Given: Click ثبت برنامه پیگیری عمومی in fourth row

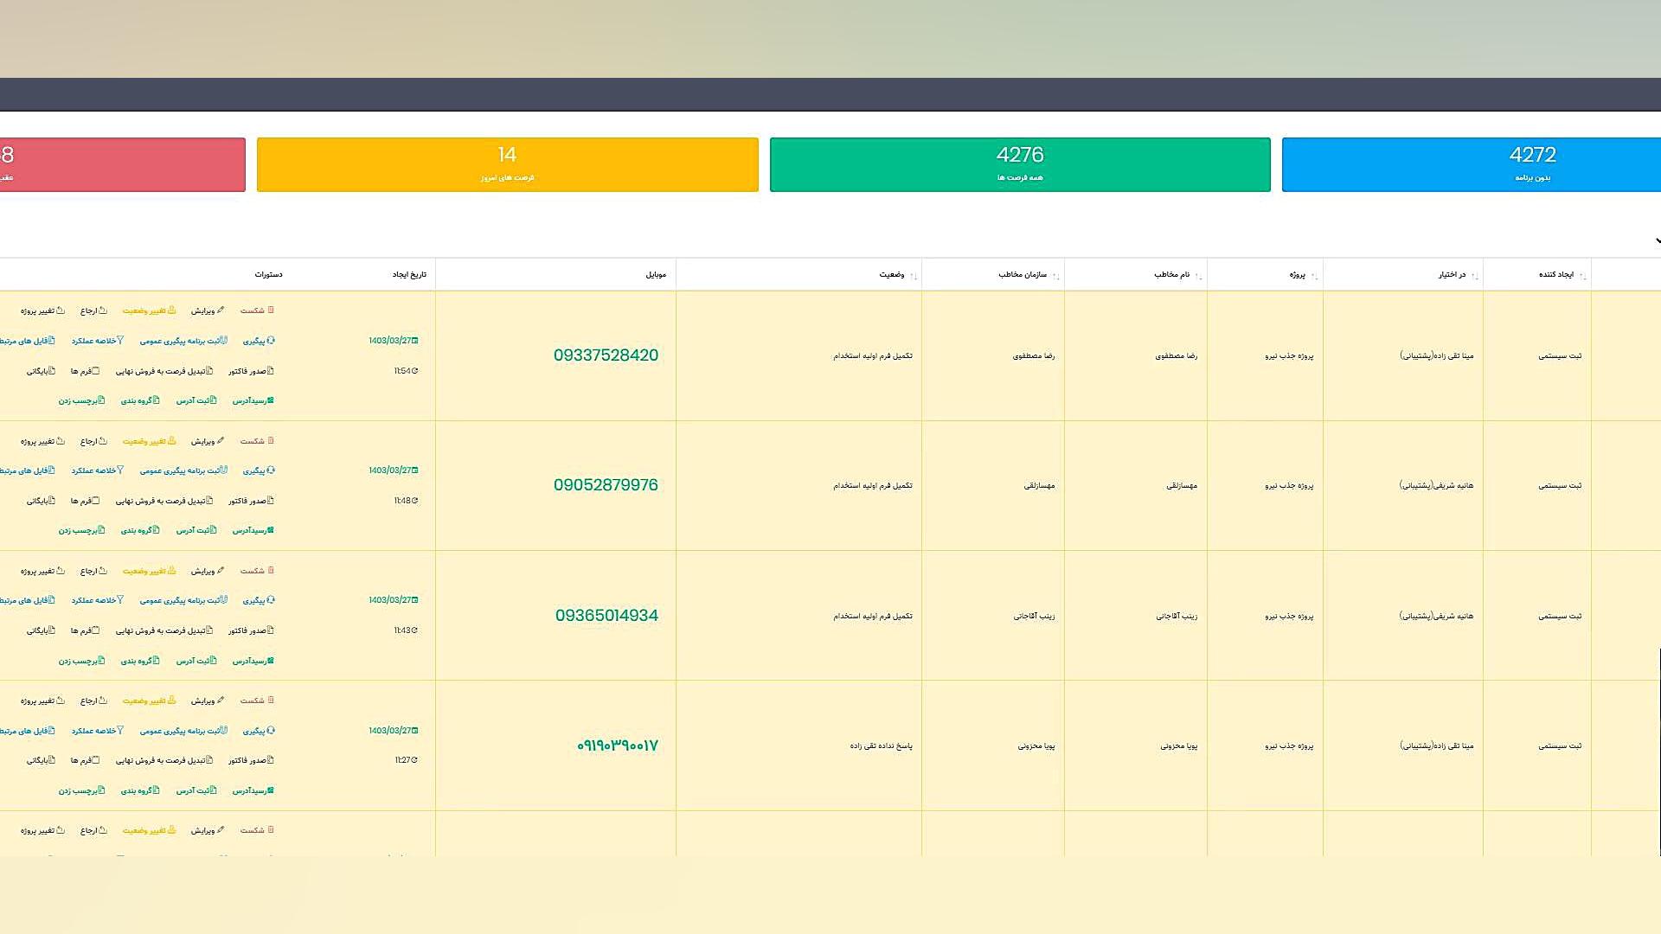Looking at the screenshot, I should 183,731.
